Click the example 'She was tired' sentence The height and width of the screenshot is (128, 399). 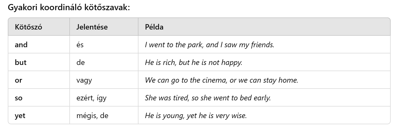pyautogui.click(x=208, y=98)
